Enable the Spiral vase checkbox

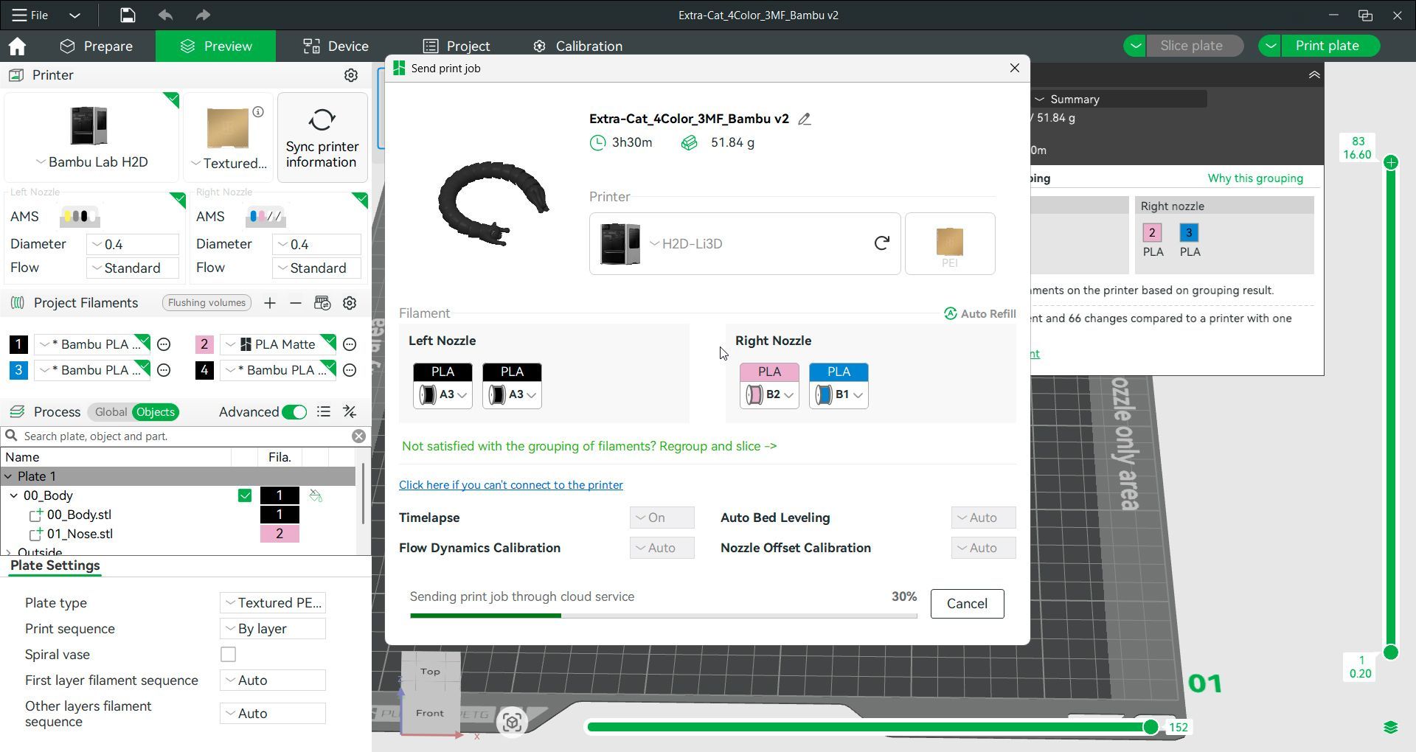[x=229, y=655]
